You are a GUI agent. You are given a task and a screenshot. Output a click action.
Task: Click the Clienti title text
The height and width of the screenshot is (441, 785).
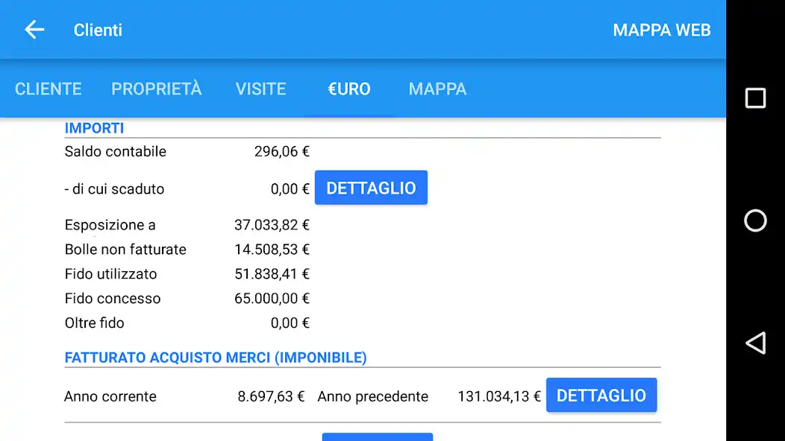click(98, 30)
